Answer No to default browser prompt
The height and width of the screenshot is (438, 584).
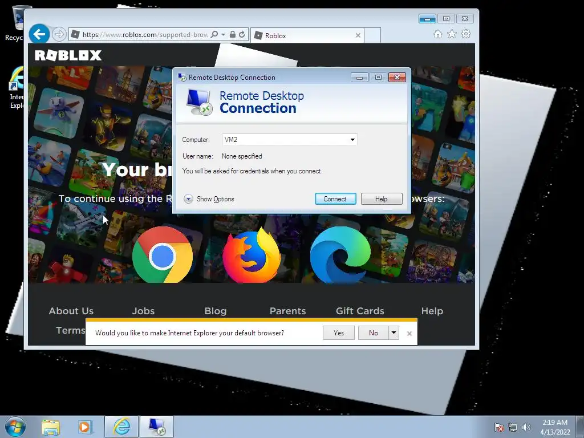point(373,333)
